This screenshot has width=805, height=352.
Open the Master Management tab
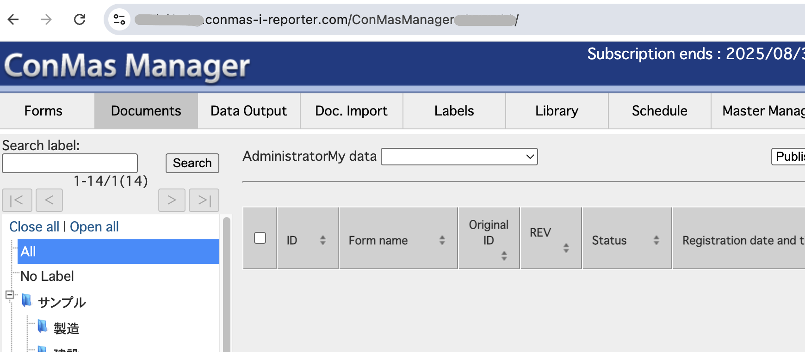758,111
